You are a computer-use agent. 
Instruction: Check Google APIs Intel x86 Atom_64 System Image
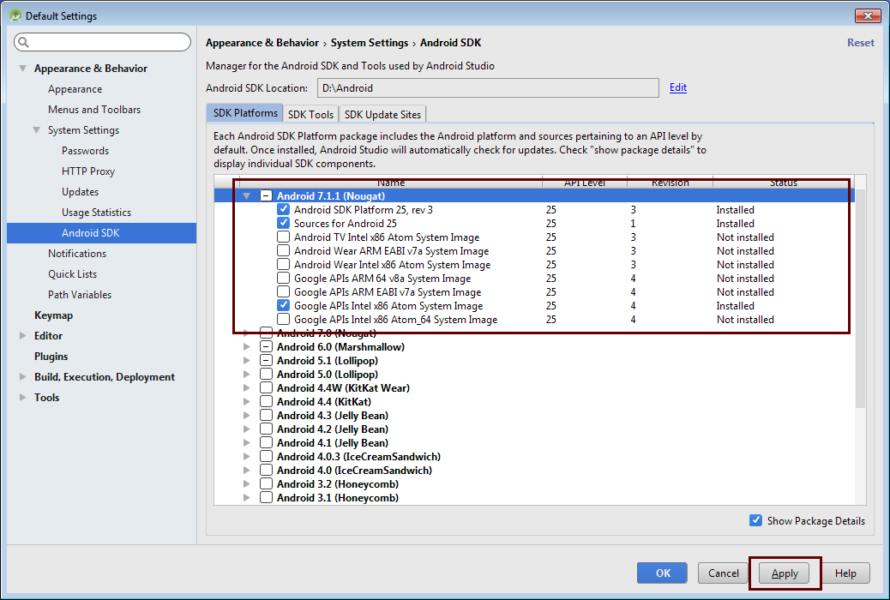coord(283,320)
